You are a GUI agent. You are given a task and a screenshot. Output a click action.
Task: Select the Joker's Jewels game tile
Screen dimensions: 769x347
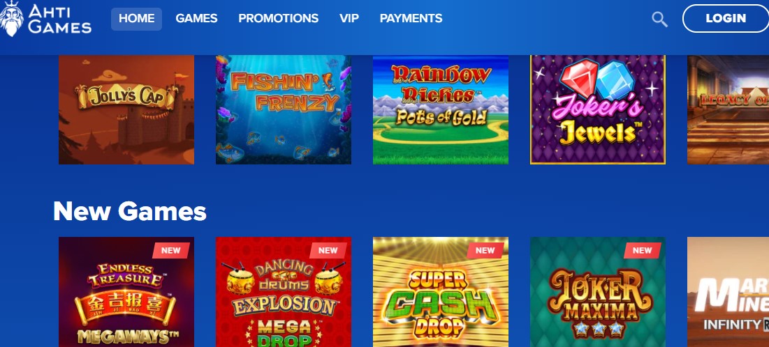coord(597,109)
